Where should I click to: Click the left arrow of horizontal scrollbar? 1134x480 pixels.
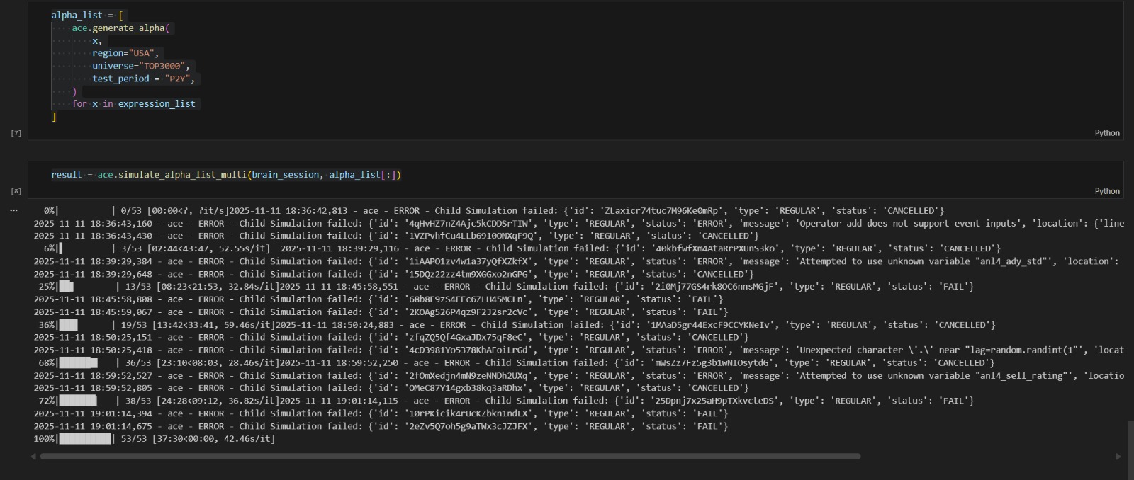[33, 457]
